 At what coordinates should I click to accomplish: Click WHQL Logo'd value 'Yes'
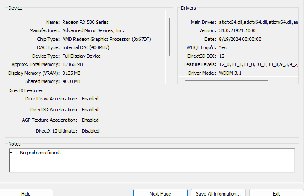223,47
